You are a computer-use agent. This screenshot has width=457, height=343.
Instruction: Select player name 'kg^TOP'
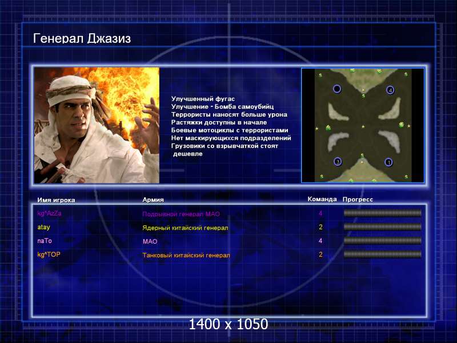[x=49, y=254]
